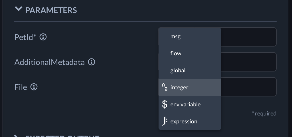Click the PARAMETERS heading text
The height and width of the screenshot is (137, 292).
click(51, 10)
